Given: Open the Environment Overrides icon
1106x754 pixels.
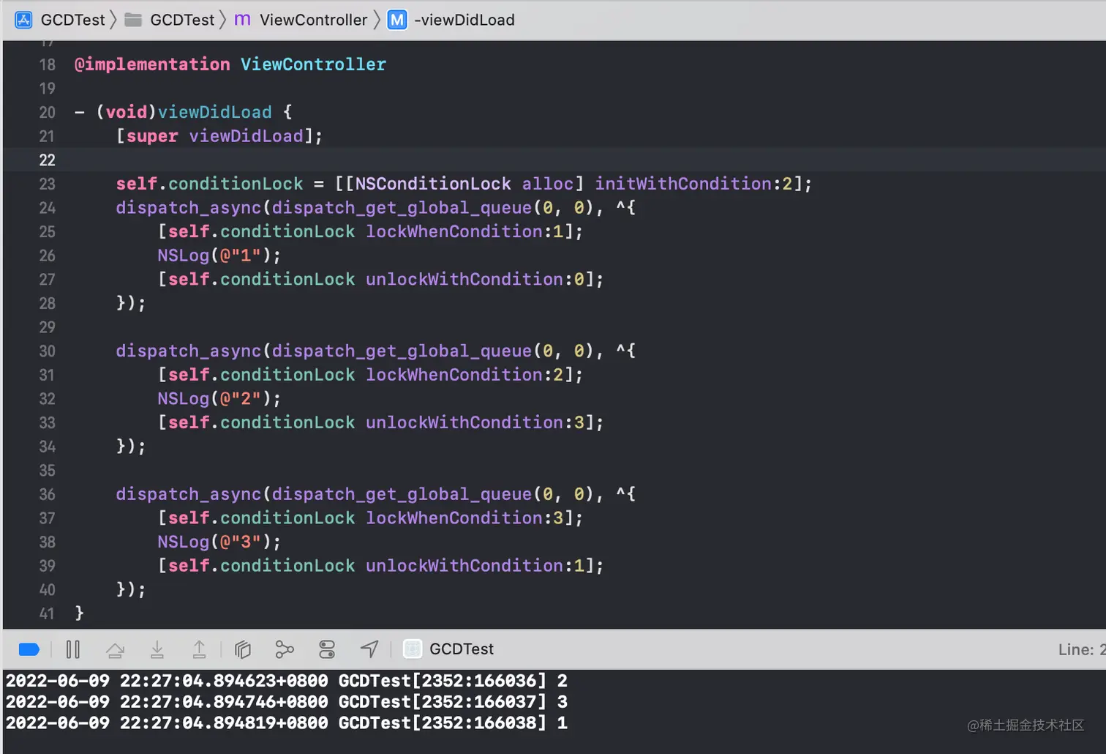Looking at the screenshot, I should (x=327, y=649).
